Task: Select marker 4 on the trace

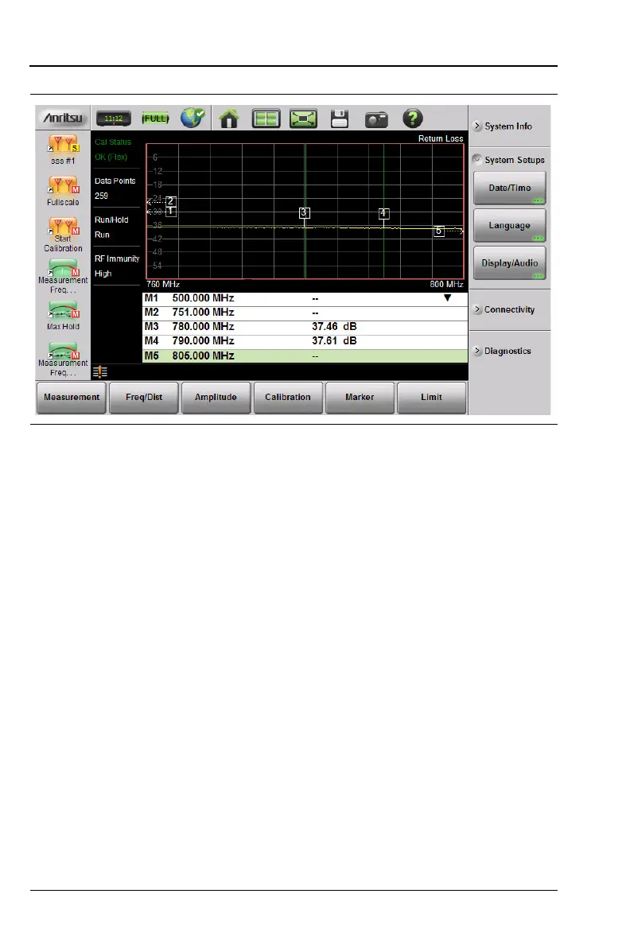Action: (383, 213)
